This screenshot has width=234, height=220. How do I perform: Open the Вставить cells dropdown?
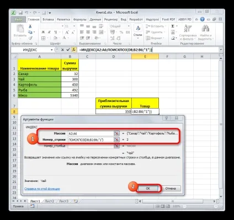pyautogui.click(x=156, y=26)
